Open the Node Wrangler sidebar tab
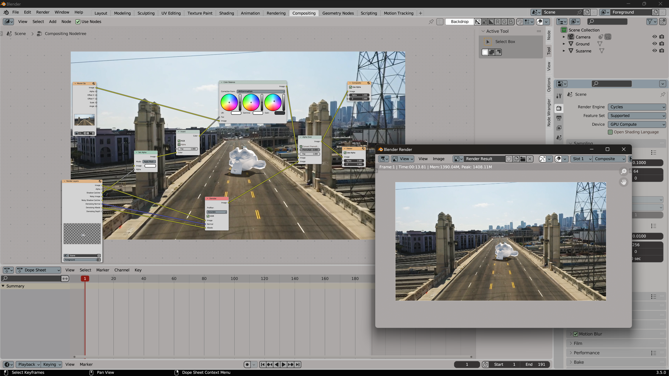The image size is (669, 376). 549,113
